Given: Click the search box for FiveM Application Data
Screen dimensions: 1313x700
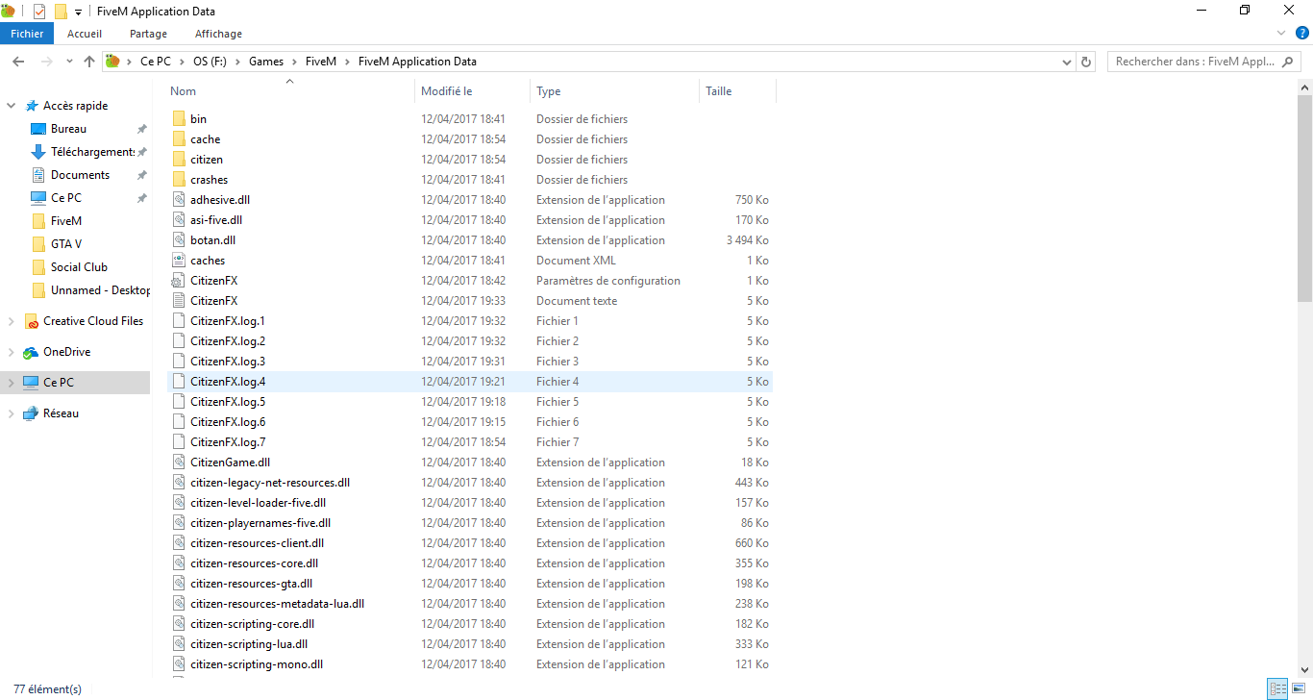Looking at the screenshot, I should click(x=1204, y=62).
